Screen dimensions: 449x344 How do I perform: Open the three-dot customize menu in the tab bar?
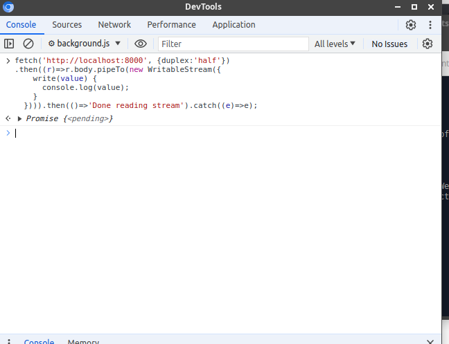point(430,25)
